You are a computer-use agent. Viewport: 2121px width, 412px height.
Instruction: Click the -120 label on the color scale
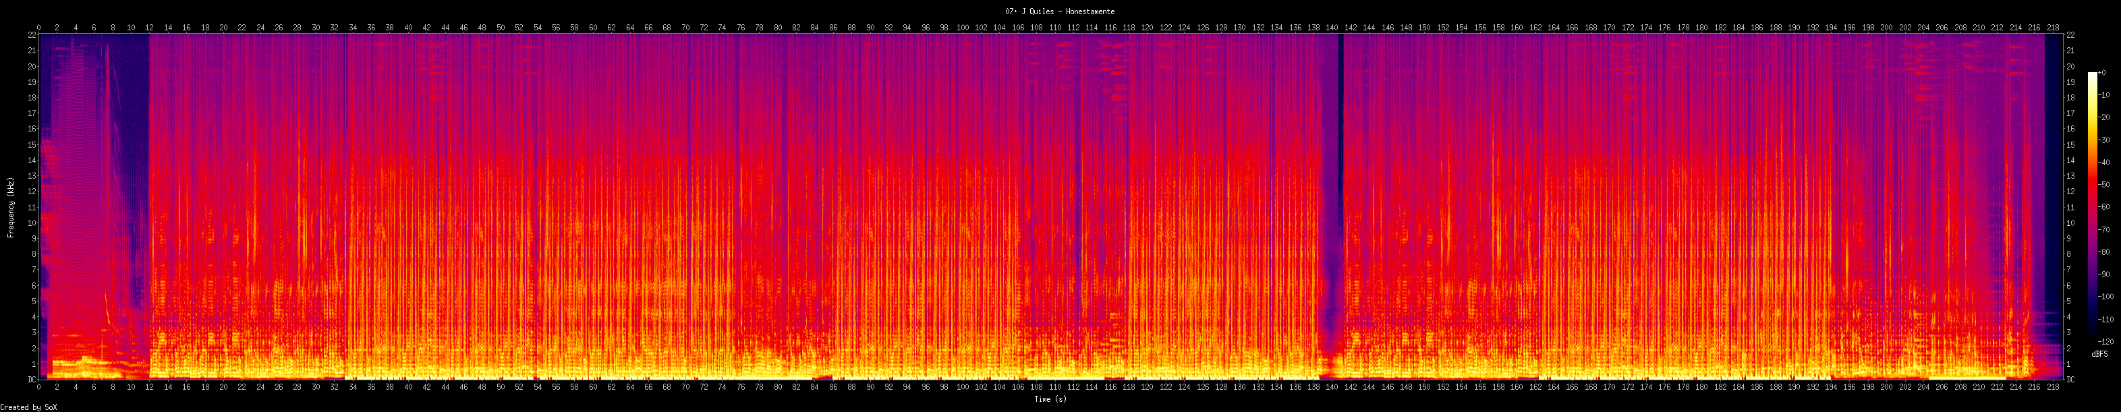coord(2105,341)
